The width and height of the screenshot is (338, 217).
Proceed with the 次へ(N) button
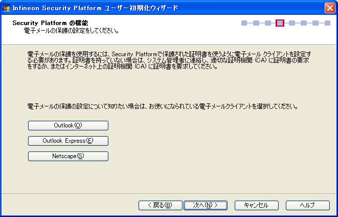coord(206,205)
